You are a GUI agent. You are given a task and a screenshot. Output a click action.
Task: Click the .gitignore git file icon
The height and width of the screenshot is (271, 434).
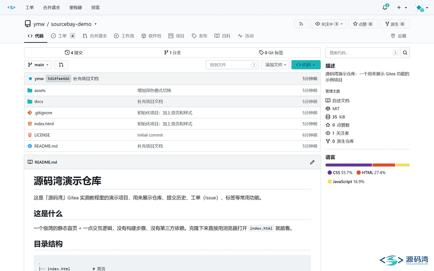tap(30, 112)
